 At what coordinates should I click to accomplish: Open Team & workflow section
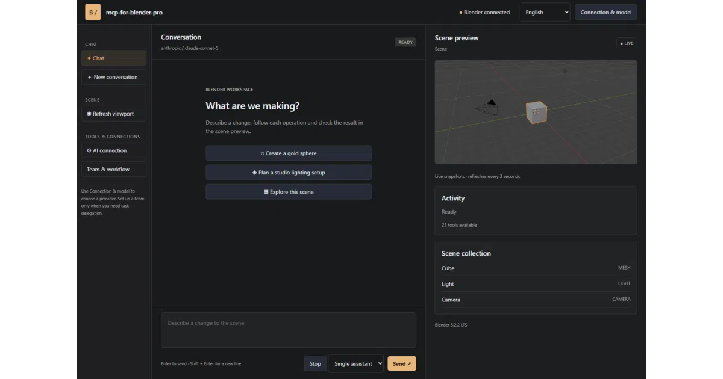[114, 170]
